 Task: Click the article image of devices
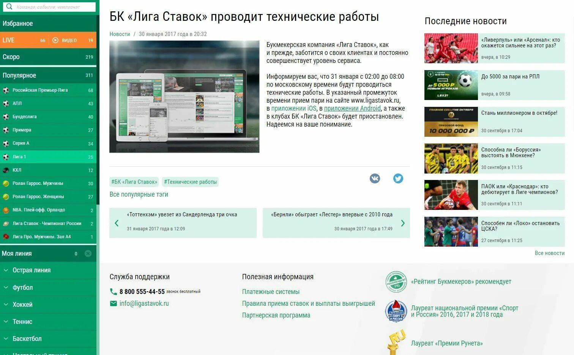point(184,97)
